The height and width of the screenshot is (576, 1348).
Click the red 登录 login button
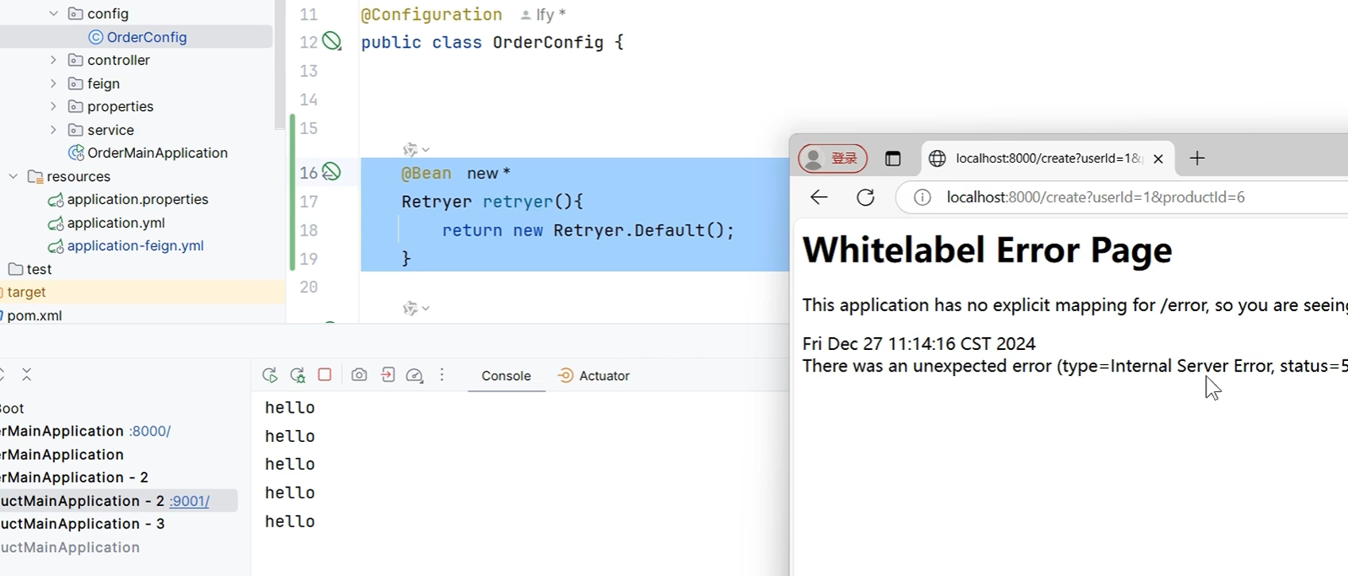tap(833, 159)
